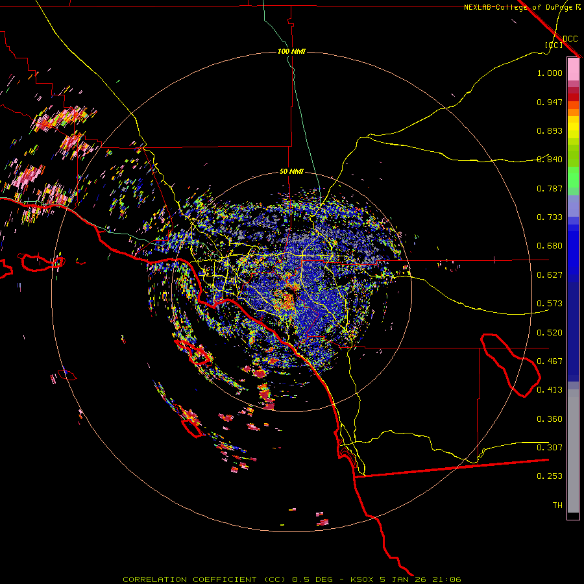Select the 0.573 scale value
584x584 pixels.
pos(550,304)
